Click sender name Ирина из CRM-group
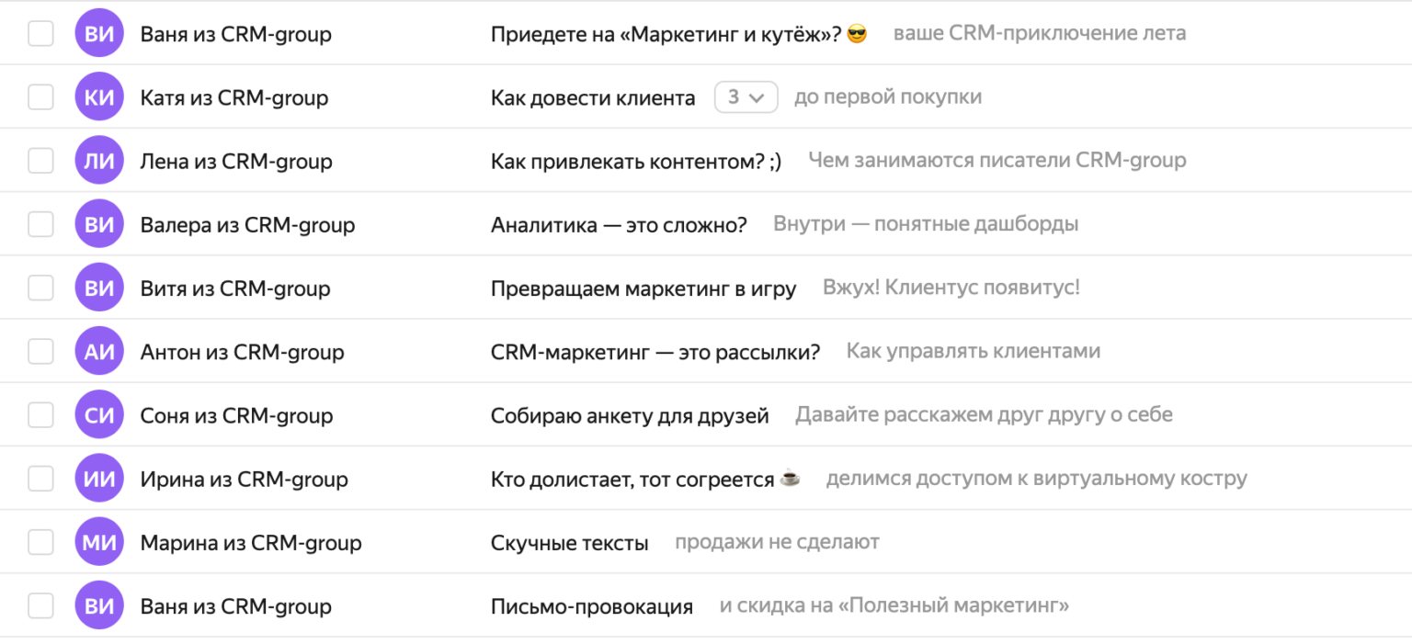The width and height of the screenshot is (1412, 644). coord(244,479)
